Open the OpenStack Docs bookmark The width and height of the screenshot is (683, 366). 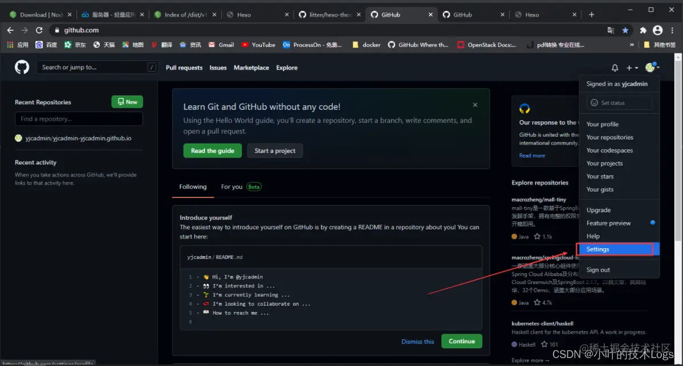(486, 45)
